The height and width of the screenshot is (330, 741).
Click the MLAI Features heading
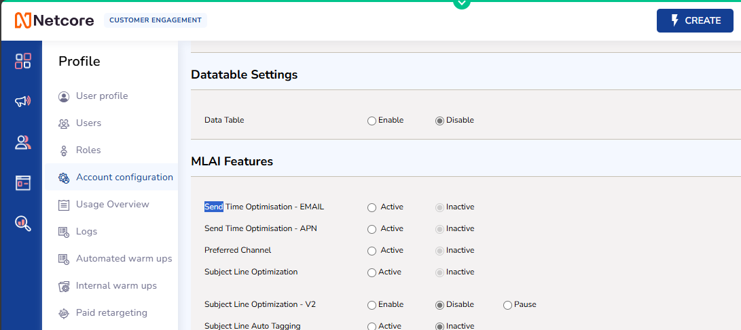click(x=232, y=161)
